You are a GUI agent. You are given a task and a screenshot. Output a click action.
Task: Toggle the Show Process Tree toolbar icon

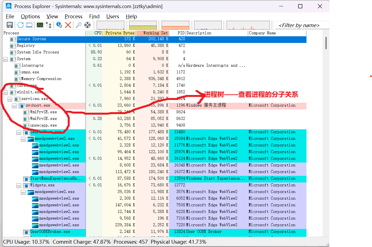[49, 25]
